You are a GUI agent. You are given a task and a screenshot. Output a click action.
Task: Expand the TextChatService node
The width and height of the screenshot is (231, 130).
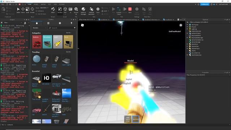(x=188, y=55)
